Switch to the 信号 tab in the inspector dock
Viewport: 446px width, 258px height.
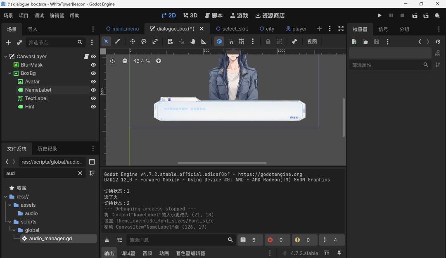pos(383,29)
